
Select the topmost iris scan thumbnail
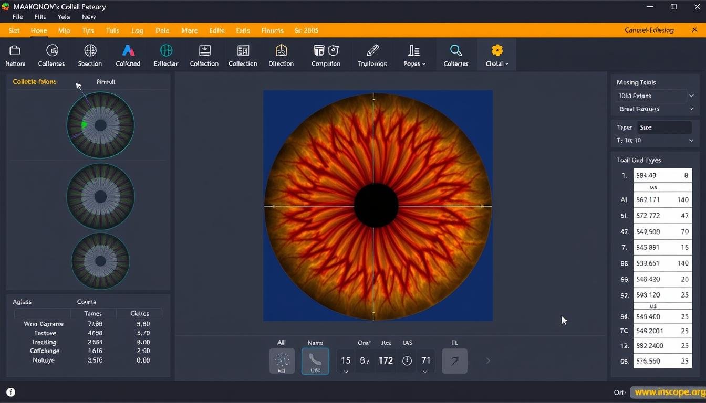tap(100, 124)
